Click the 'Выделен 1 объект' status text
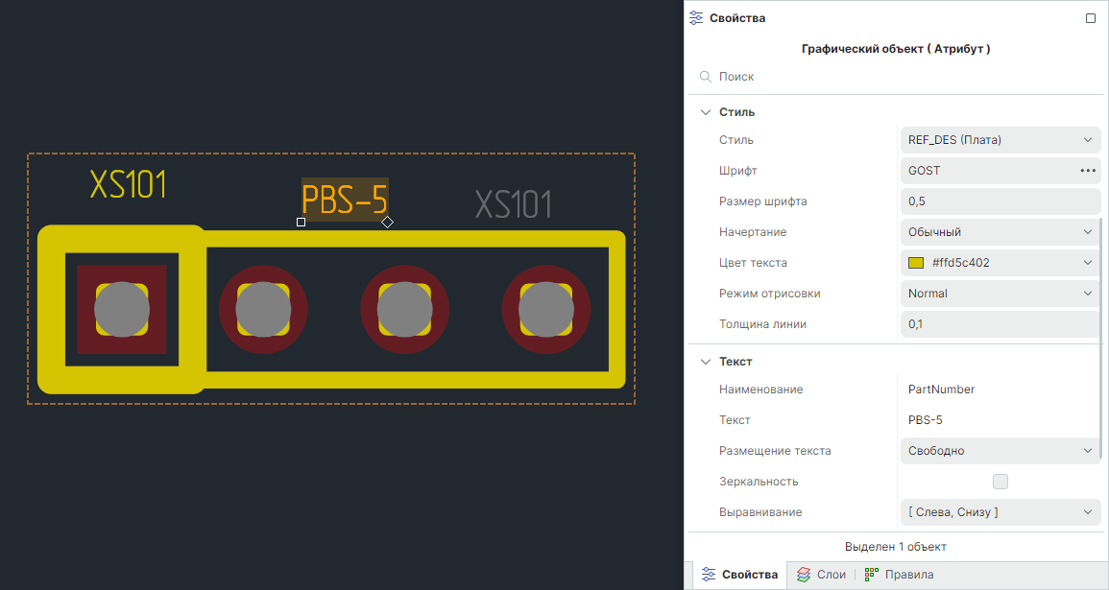The height and width of the screenshot is (590, 1109). coord(896,547)
